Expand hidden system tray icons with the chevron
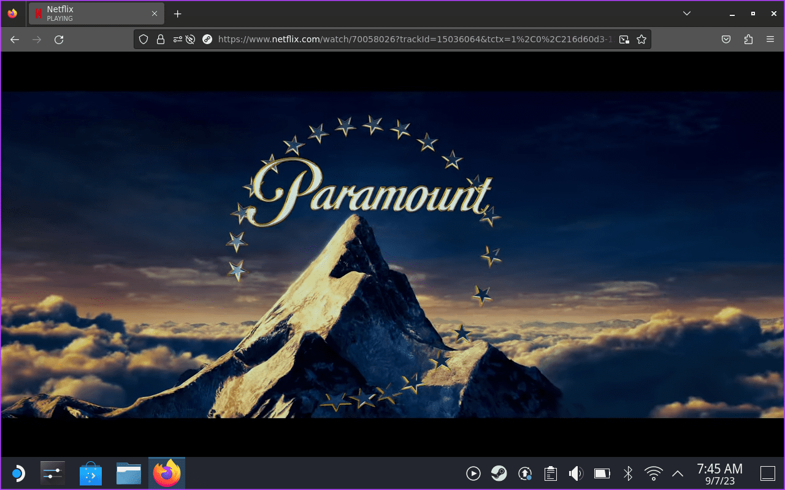785x490 pixels. [677, 473]
